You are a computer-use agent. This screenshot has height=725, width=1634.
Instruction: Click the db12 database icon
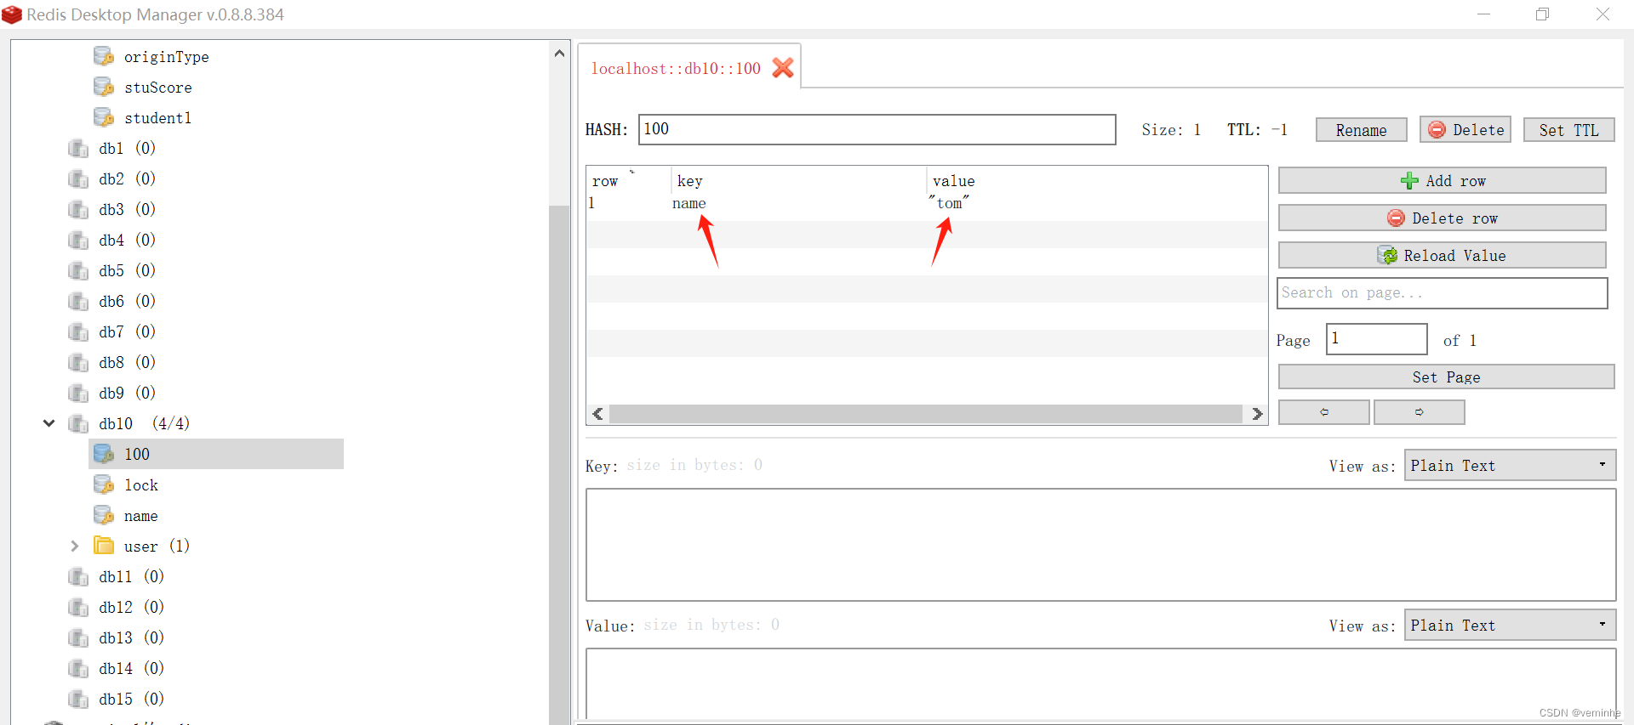[x=78, y=607]
